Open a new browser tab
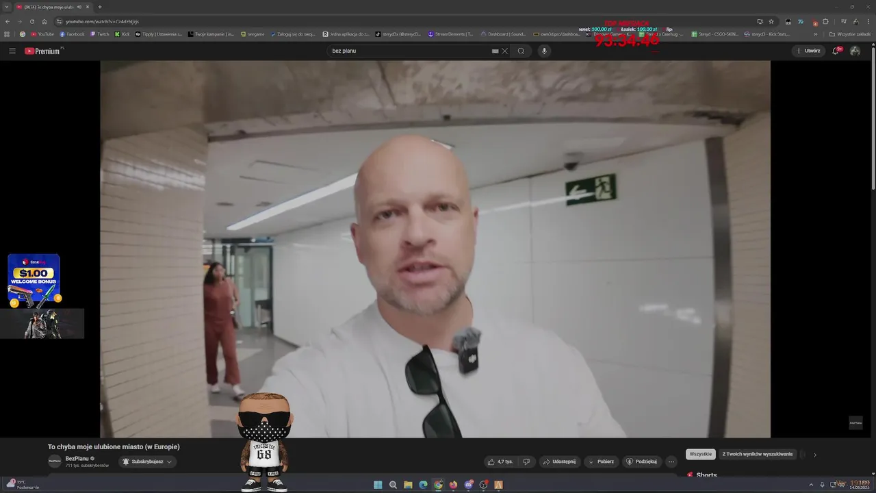The width and height of the screenshot is (876, 493). click(x=100, y=7)
